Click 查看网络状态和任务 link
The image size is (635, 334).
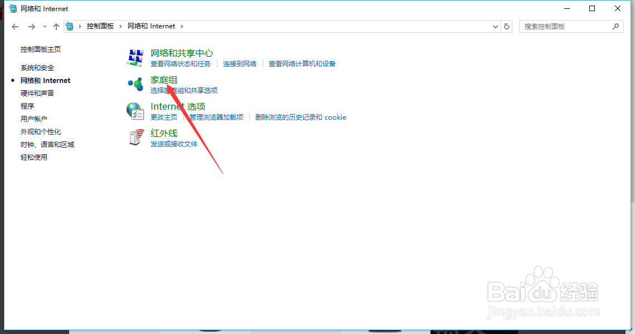[x=181, y=64]
